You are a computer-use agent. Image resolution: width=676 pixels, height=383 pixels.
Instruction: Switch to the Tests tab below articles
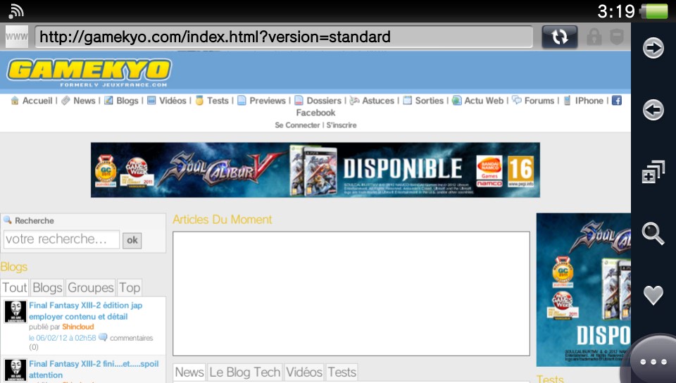342,372
